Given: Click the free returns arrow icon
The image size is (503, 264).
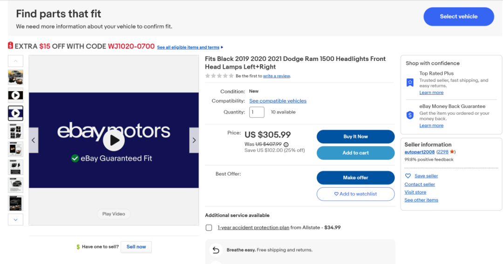Looking at the screenshot, I should (x=216, y=250).
